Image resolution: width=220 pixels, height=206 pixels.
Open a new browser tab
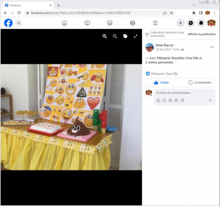[59, 5]
